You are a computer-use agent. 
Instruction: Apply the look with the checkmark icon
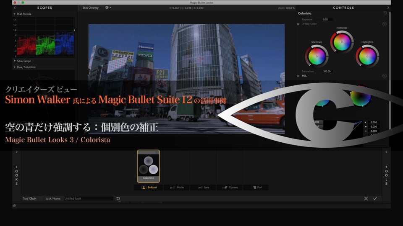coord(375,198)
